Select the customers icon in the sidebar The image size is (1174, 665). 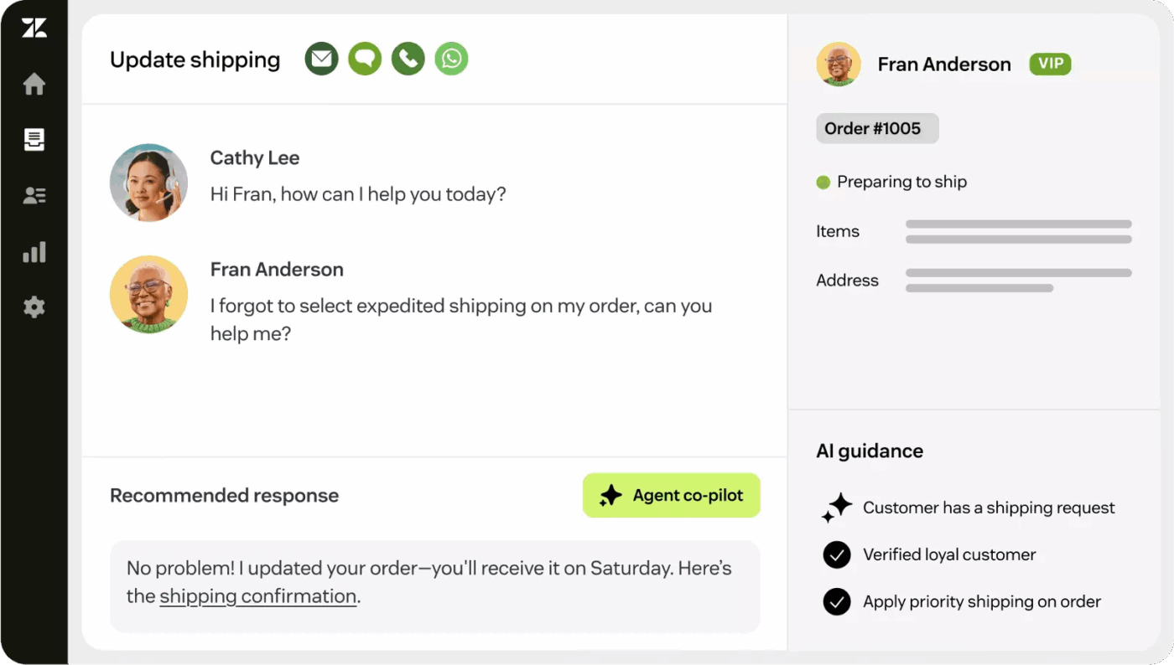pyautogui.click(x=34, y=195)
